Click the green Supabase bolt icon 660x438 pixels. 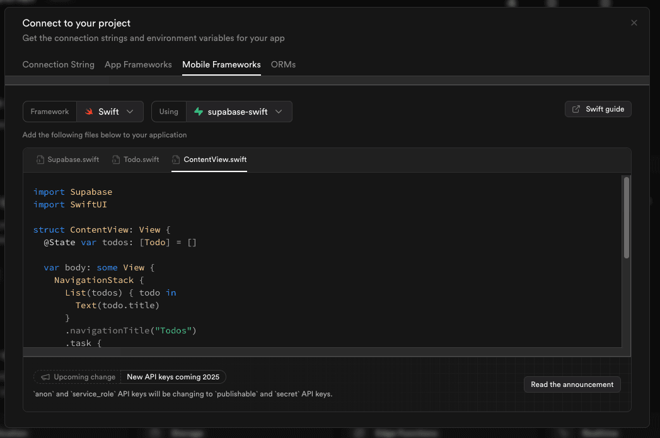(x=199, y=112)
